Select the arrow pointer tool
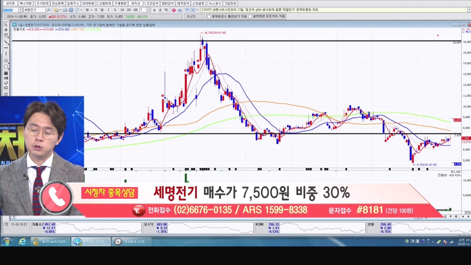Screen dimensions: 471x265 6,24
